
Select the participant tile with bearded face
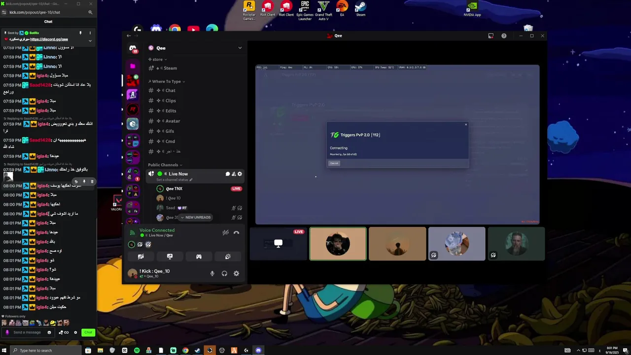516,244
